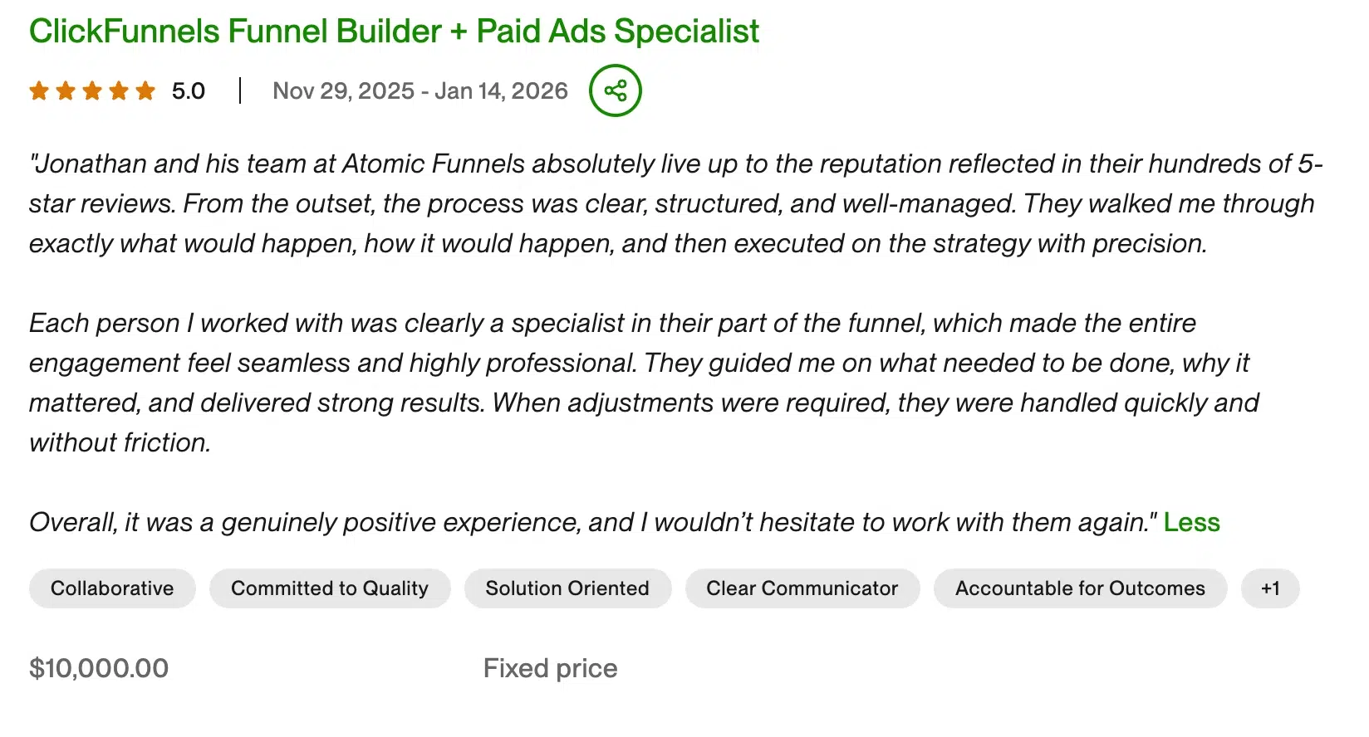Click the fourth star icon
The width and height of the screenshot is (1369, 737).
[120, 91]
